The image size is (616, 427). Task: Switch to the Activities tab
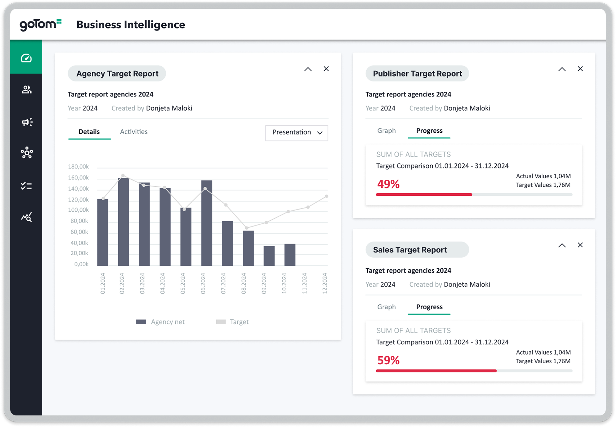point(134,132)
